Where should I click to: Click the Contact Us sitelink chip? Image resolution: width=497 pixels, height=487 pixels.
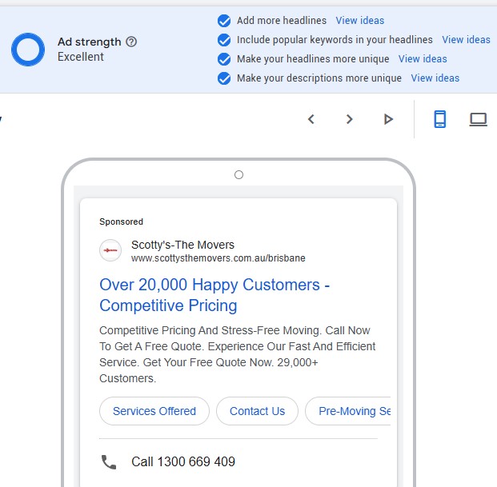click(x=257, y=411)
